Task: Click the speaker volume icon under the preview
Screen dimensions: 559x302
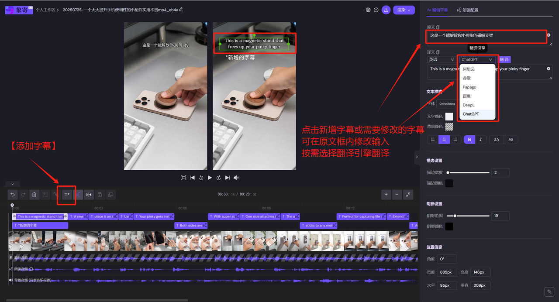Action: 236,178
